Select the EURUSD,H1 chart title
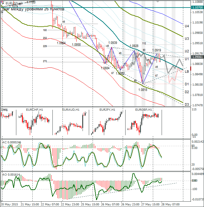This screenshot has height=207, width=204. pyautogui.click(x=14, y=3)
